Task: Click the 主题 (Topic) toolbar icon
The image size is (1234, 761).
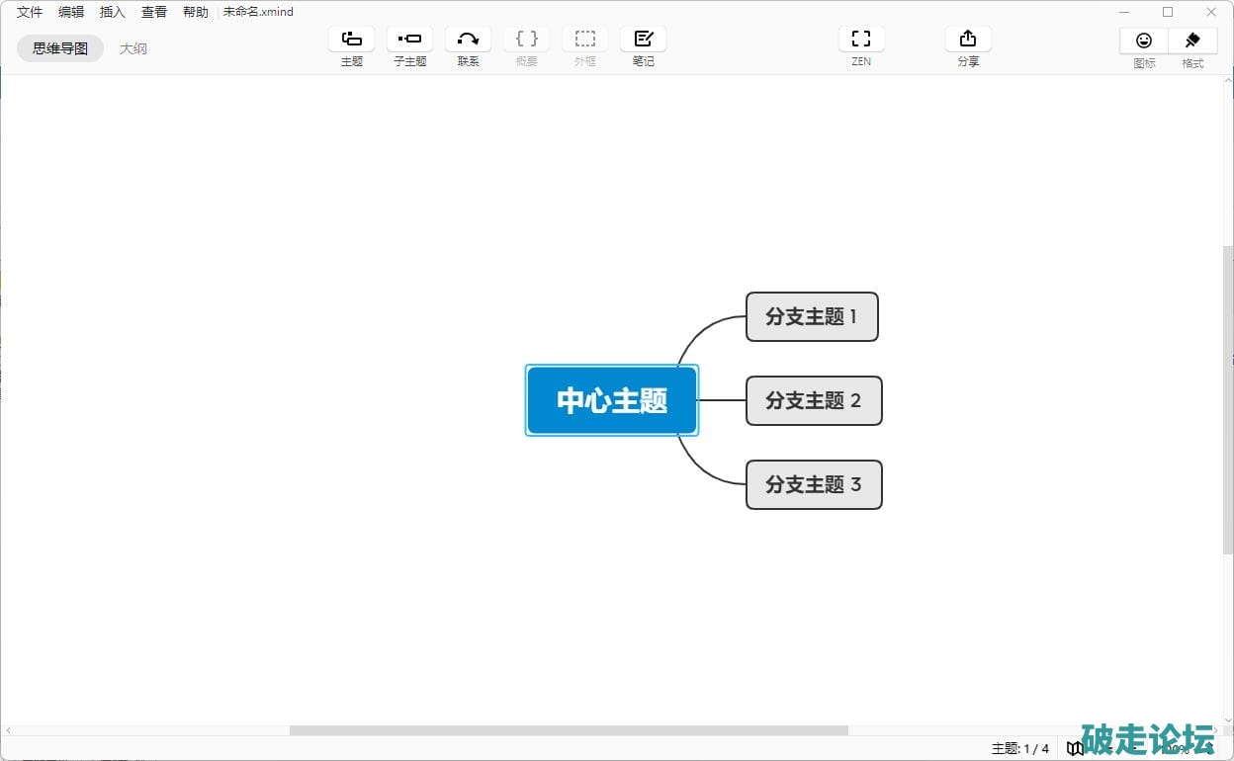Action: (x=351, y=40)
